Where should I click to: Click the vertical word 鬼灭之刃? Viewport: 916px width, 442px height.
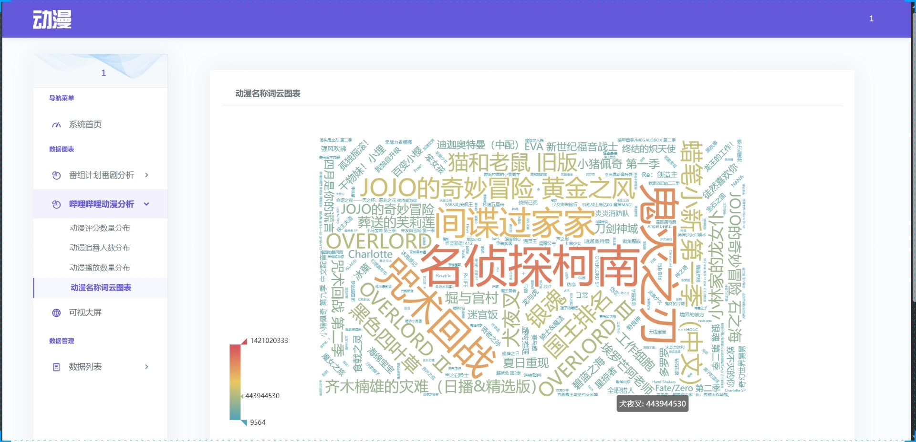(x=658, y=264)
